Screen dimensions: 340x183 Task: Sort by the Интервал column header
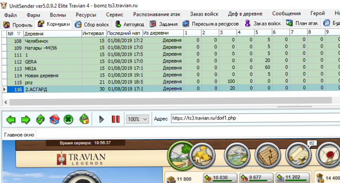pos(94,33)
